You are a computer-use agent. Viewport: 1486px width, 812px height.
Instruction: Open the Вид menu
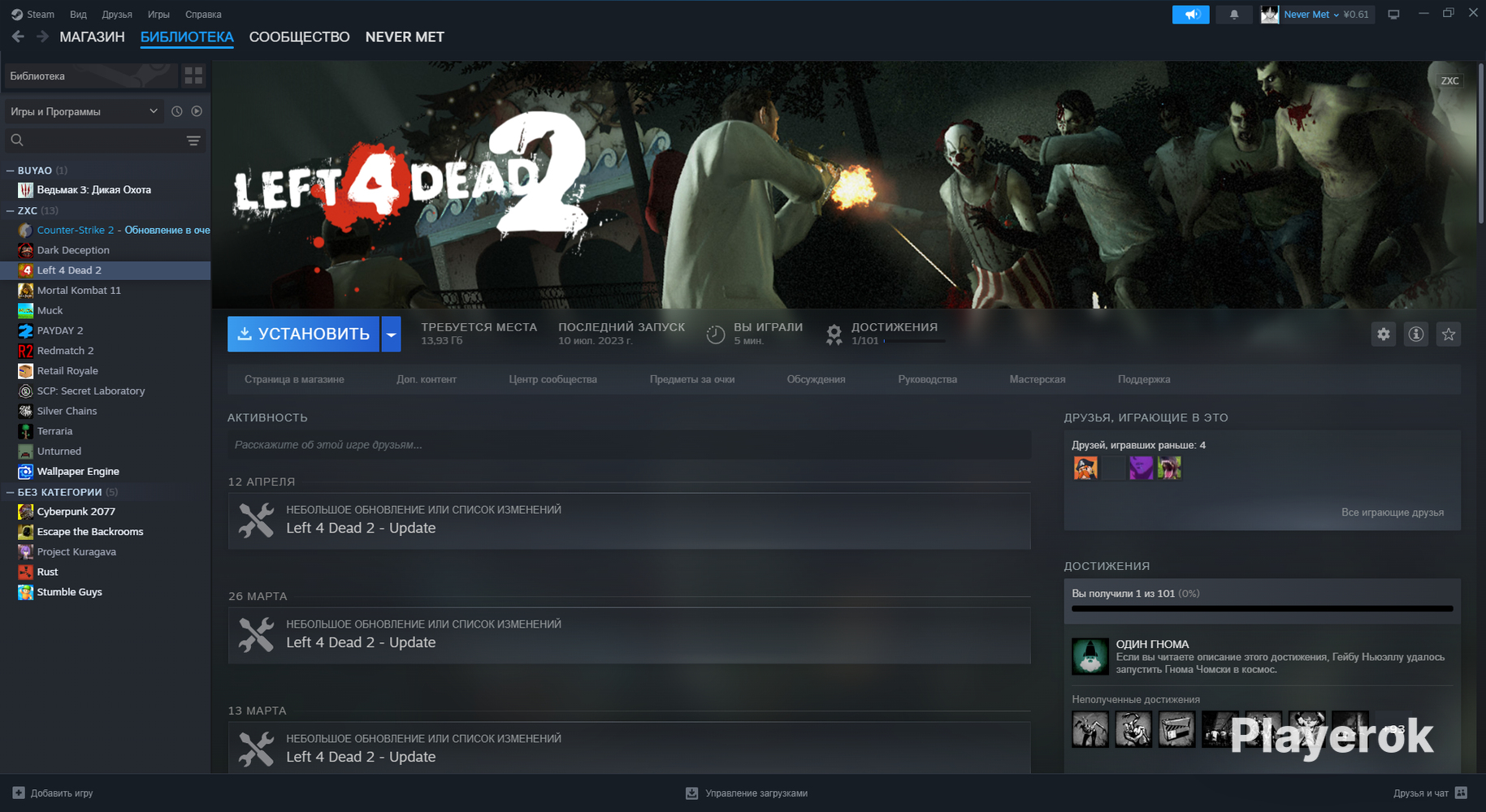(78, 15)
